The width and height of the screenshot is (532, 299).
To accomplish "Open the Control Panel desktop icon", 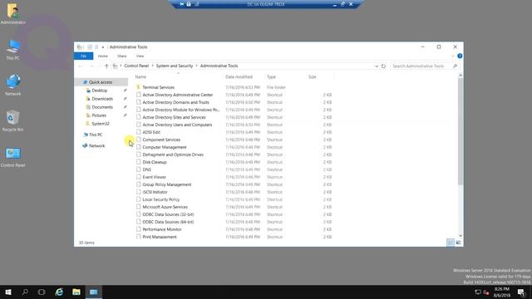I will click(13, 157).
